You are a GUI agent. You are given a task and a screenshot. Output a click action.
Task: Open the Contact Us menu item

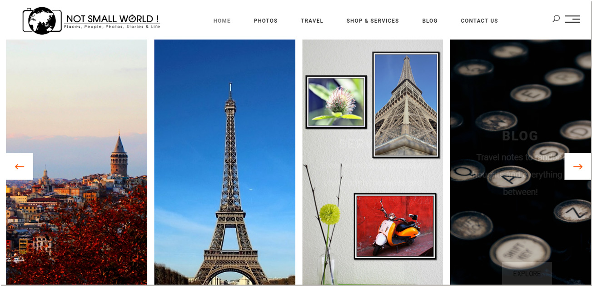479,21
